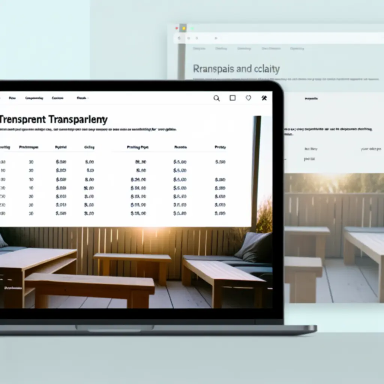Select the last tab in background page navigation
Image resolution: width=384 pixels, height=384 pixels.
click(297, 48)
